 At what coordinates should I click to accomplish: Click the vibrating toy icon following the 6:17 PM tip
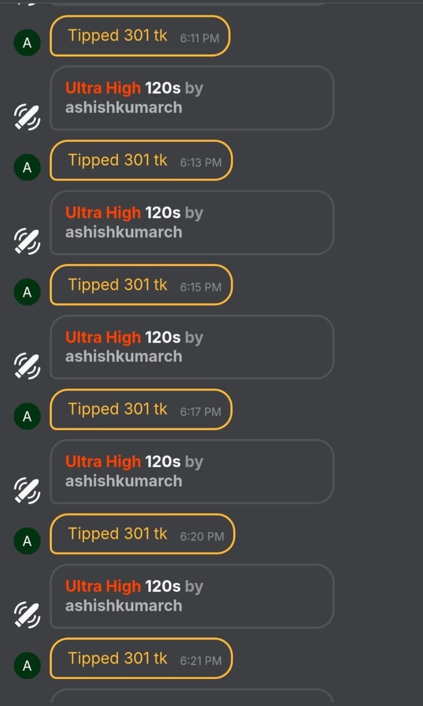(27, 490)
